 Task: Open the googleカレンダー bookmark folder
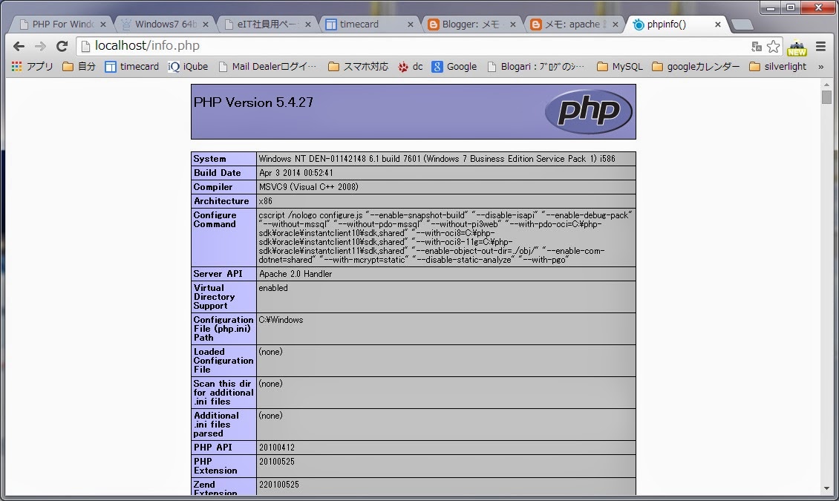[x=696, y=66]
